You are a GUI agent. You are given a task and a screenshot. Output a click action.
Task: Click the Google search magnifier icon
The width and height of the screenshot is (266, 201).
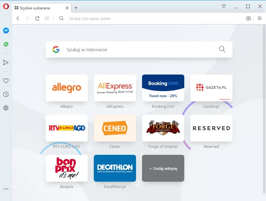click(222, 49)
